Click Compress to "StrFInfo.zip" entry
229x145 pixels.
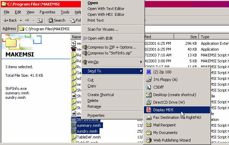pyautogui.click(x=110, y=53)
